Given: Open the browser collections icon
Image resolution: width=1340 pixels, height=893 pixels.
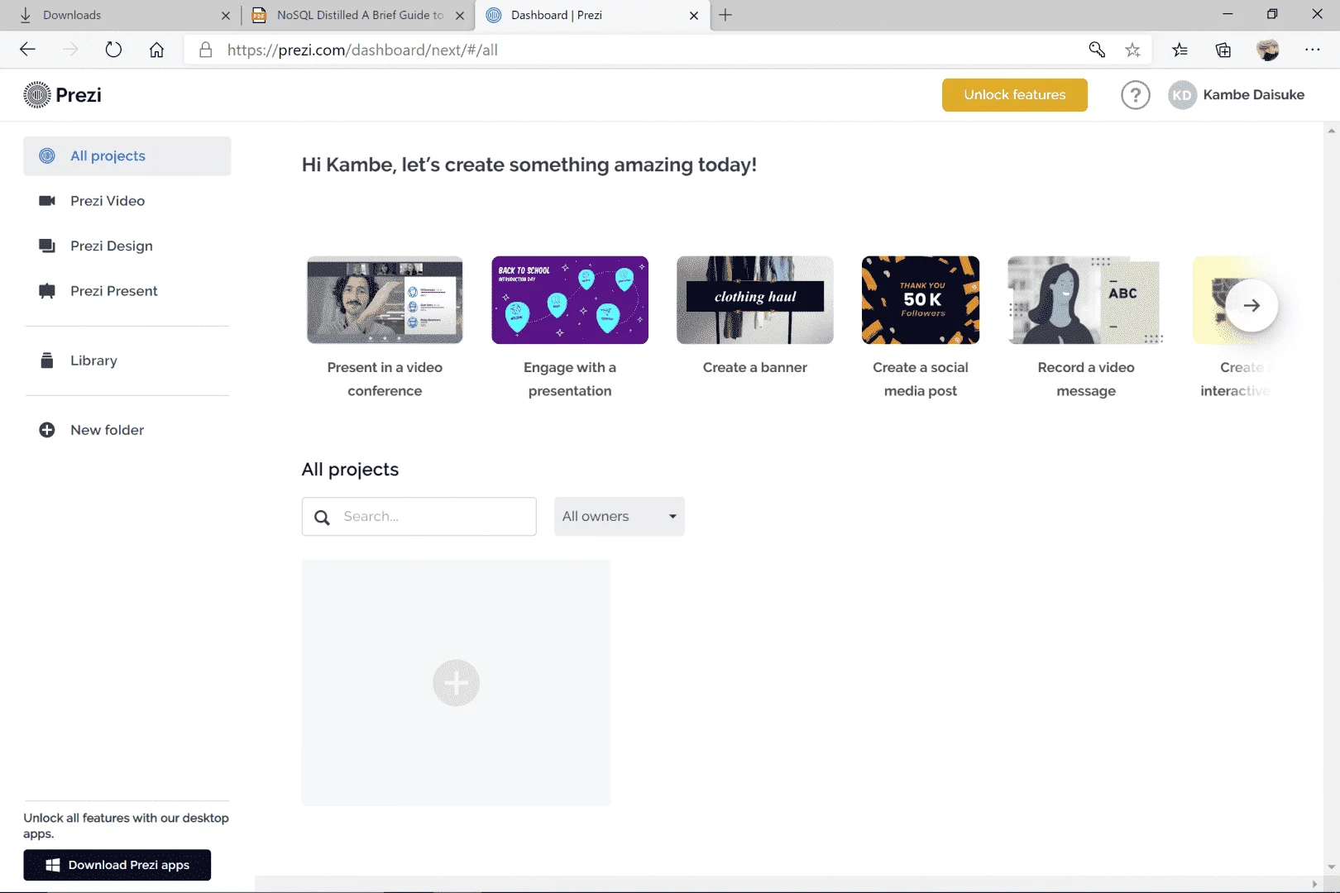Looking at the screenshot, I should coord(1223,50).
